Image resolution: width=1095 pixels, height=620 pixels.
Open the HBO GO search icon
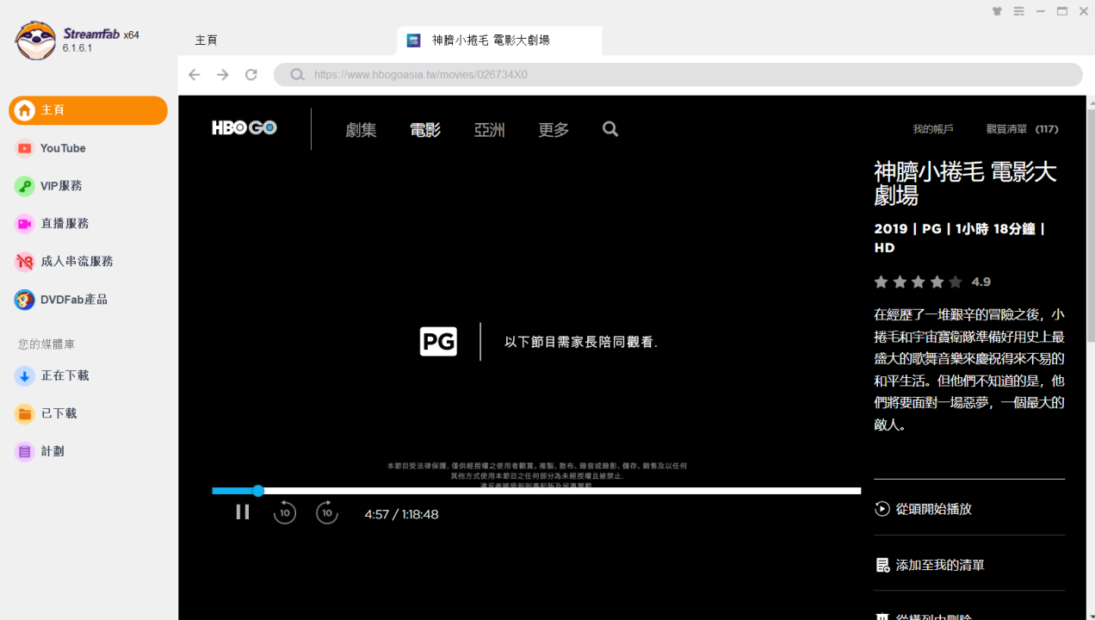pos(610,129)
